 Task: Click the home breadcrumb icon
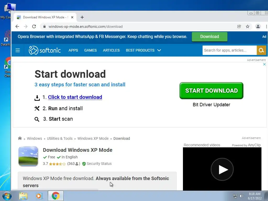(x=20, y=138)
